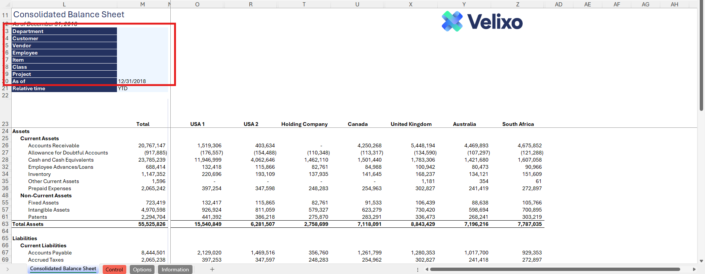Add a new sheet with plus button
Viewport: 705px width, 274px height.
[x=212, y=269]
